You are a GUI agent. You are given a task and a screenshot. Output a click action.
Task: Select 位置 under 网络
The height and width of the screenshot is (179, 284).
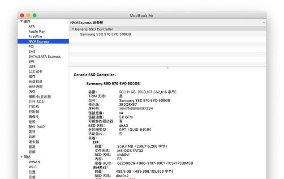coord(32,172)
